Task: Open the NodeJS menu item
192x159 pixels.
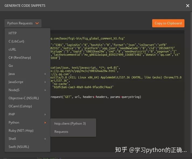Action: click(x=27, y=90)
